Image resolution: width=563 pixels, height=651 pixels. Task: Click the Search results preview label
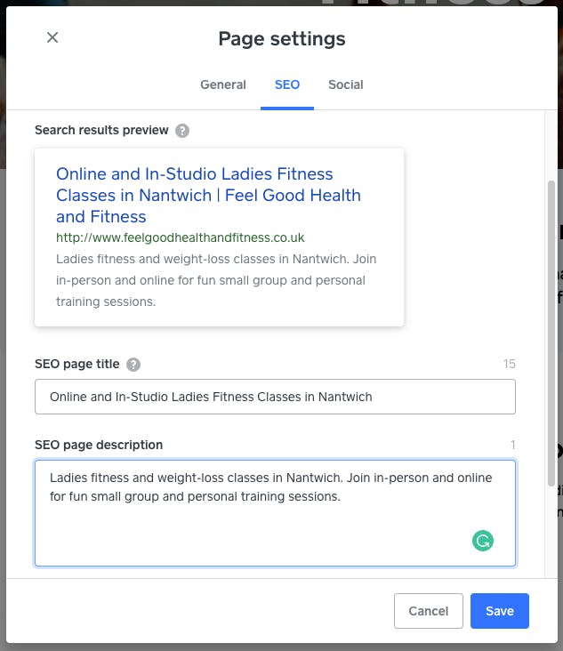click(101, 130)
